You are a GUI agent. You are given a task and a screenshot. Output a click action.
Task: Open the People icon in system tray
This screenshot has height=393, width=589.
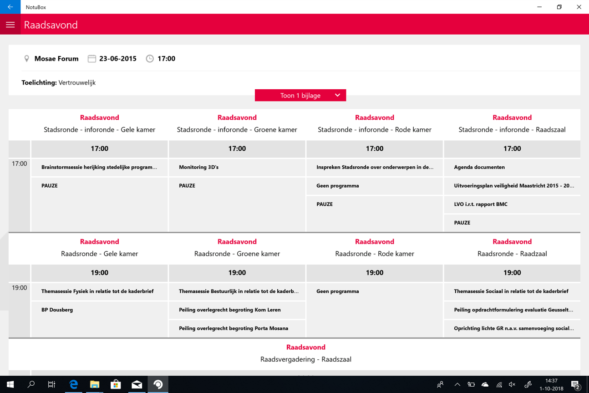tap(440, 385)
